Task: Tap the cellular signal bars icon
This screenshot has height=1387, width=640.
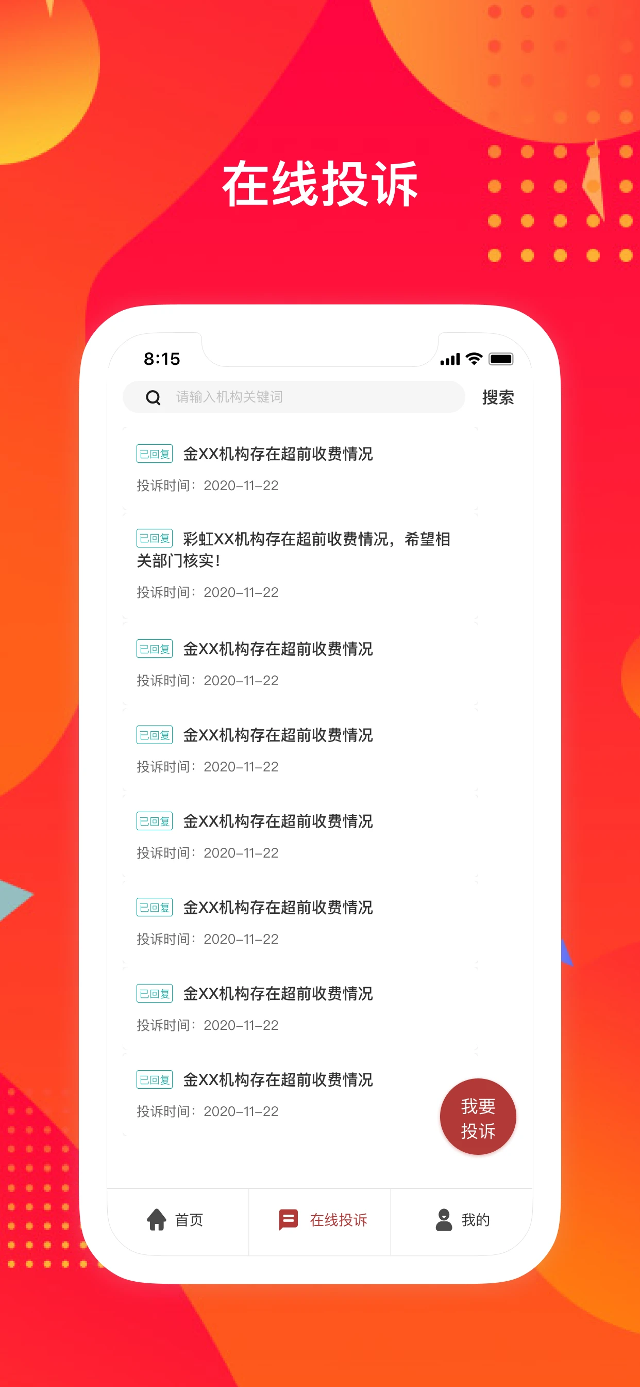Action: point(450,360)
